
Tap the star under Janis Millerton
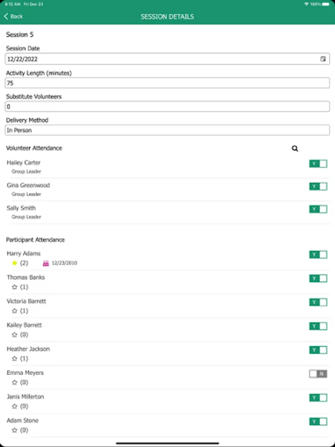pyautogui.click(x=14, y=406)
